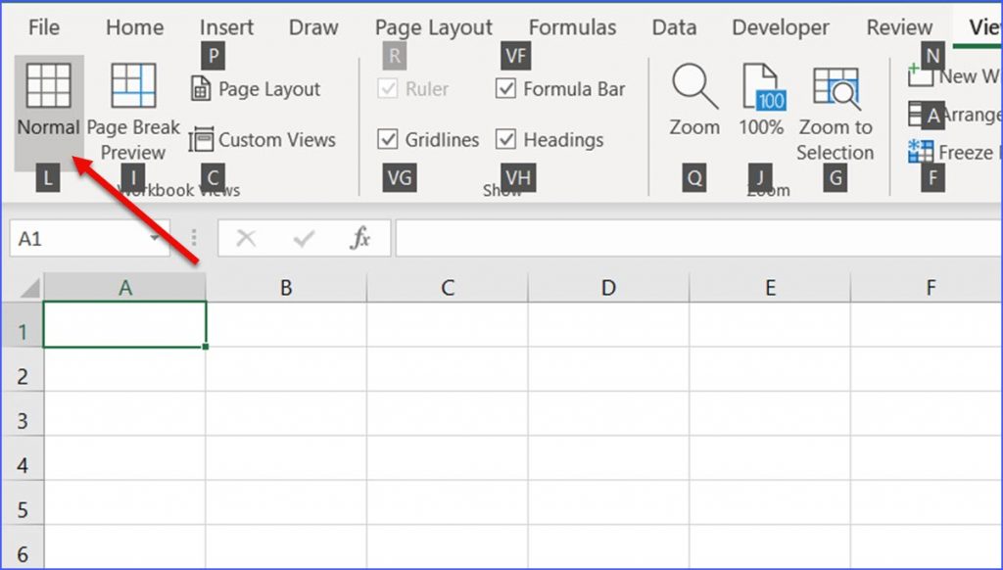
Task: Select column E header
Action: pyautogui.click(x=770, y=288)
